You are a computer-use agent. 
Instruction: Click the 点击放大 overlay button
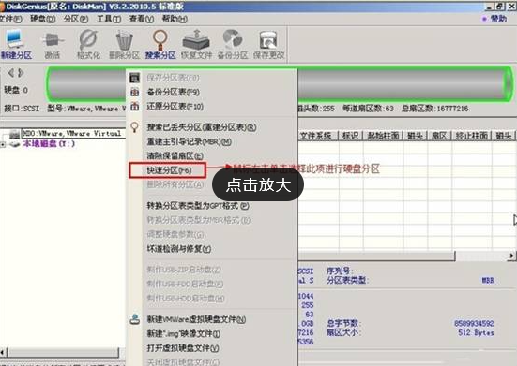[x=258, y=184]
